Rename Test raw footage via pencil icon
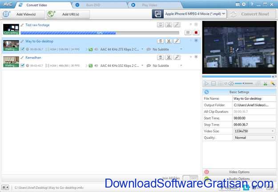The width and height of the screenshot is (278, 192). (22, 25)
